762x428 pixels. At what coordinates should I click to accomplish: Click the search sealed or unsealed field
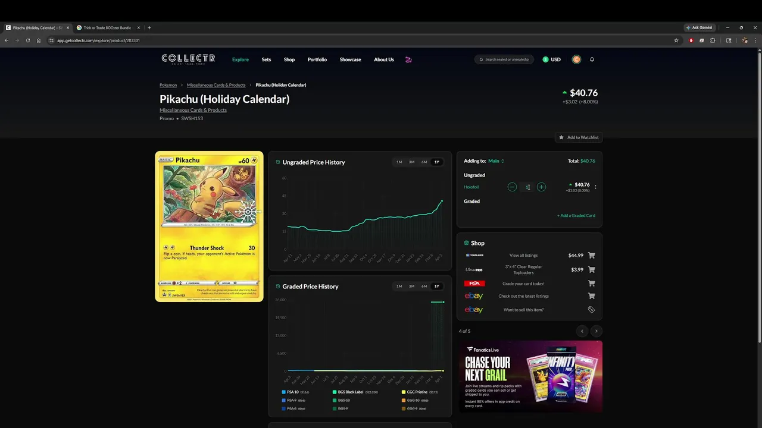[504, 59]
